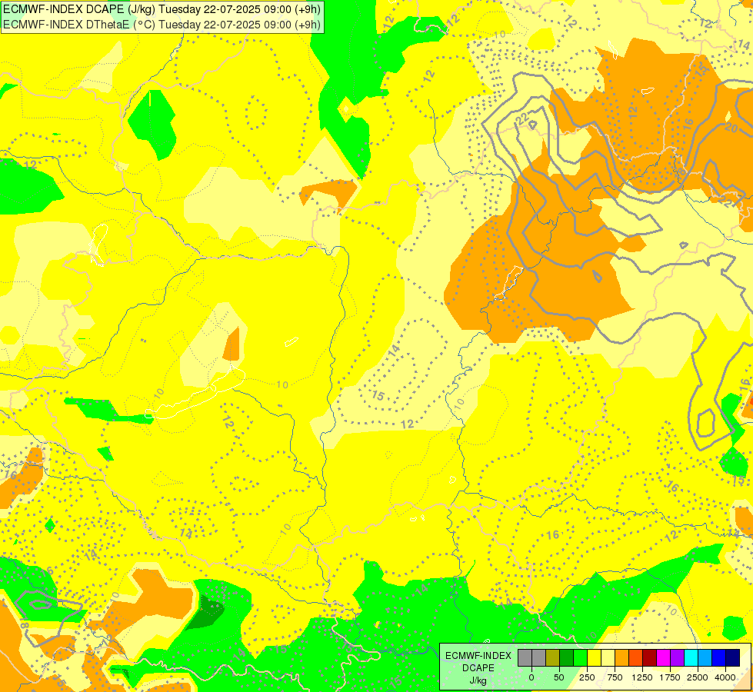
Task: Choose the magenta legend swatch
Action: 663,657
